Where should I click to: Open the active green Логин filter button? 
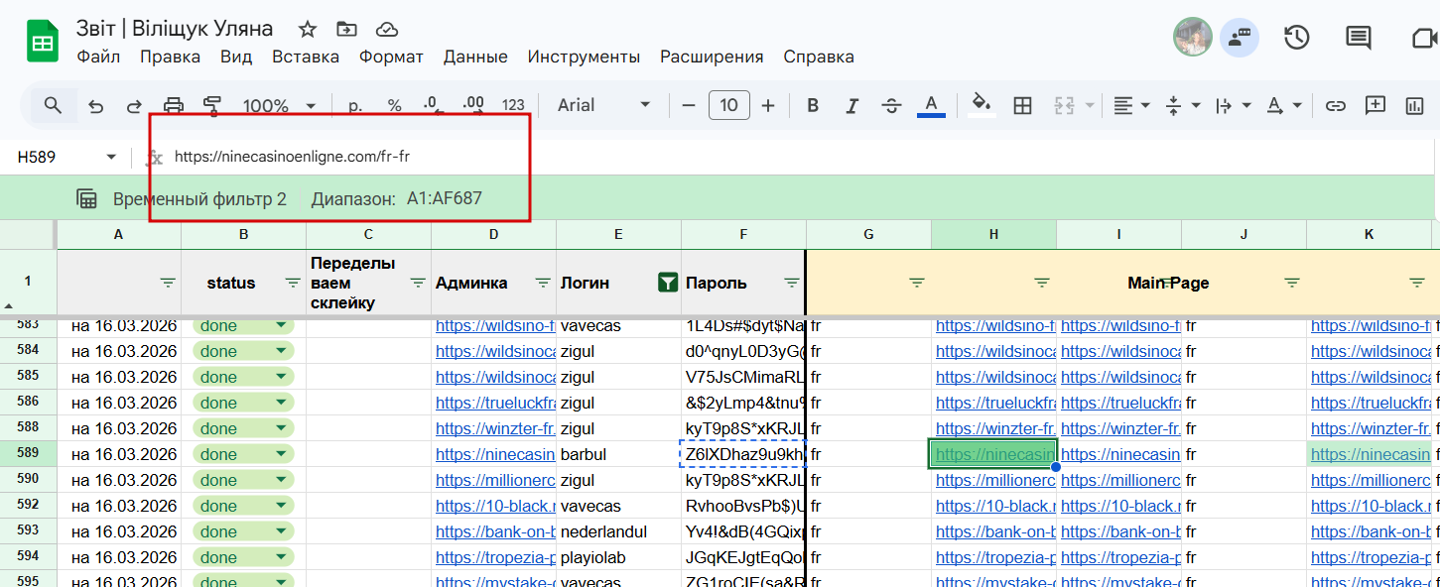coord(668,283)
